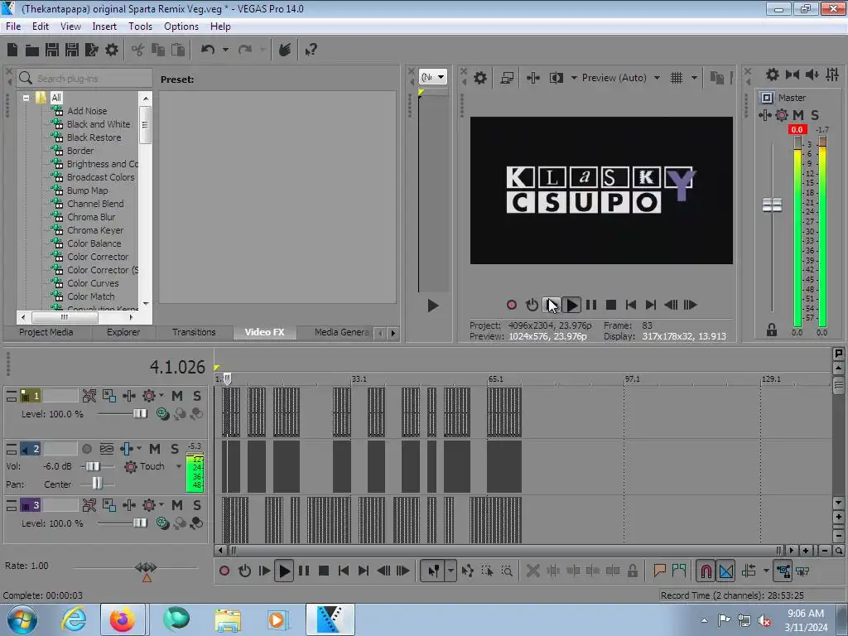Open the Insert menu
Image resolution: width=848 pixels, height=636 pixels.
point(104,26)
